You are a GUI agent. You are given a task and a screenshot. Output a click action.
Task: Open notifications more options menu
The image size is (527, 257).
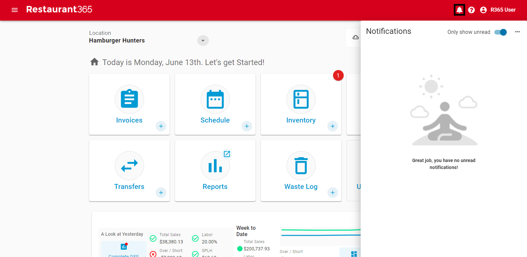point(517,32)
